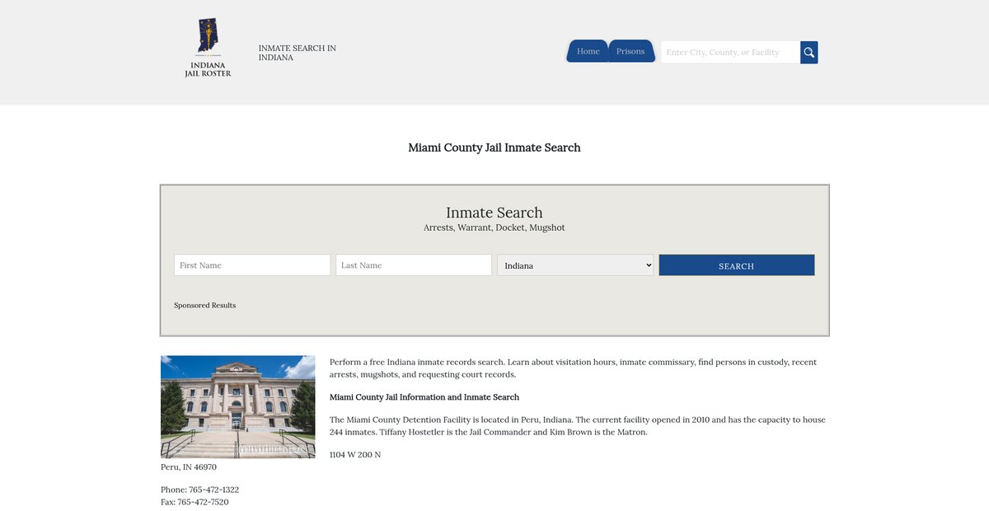Expand the Indiana state dropdown
989x511 pixels.
click(x=574, y=265)
